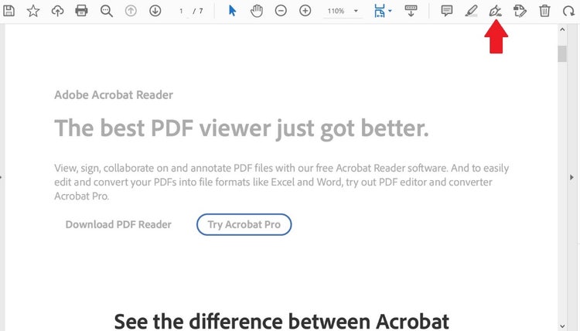580x331 pixels.
Task: Go to next page down-arrow icon
Action: (x=155, y=11)
